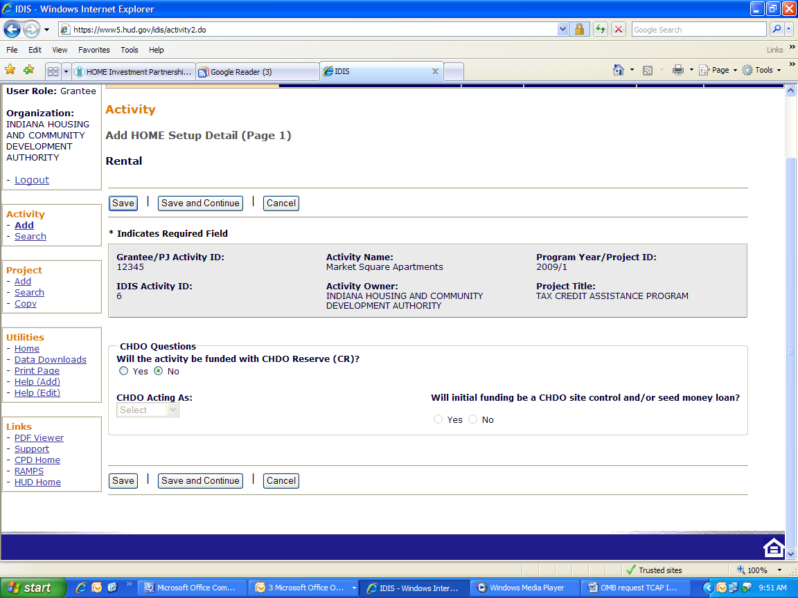
Task: Click the top Save and Continue button
Action: point(200,203)
